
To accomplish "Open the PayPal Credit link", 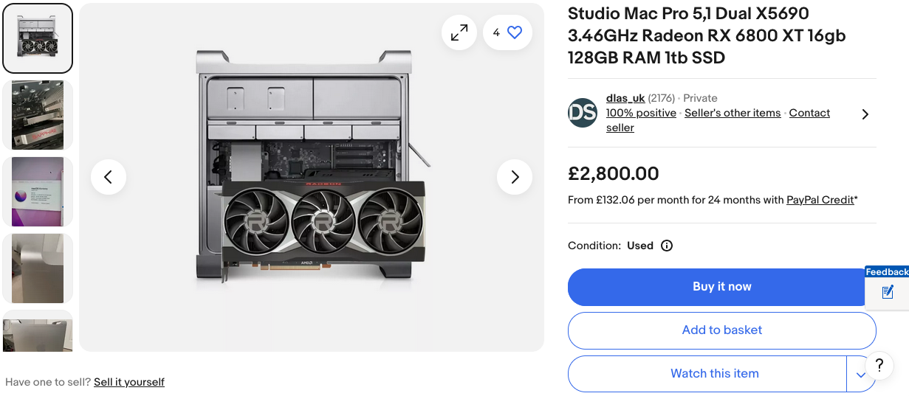I will click(820, 200).
